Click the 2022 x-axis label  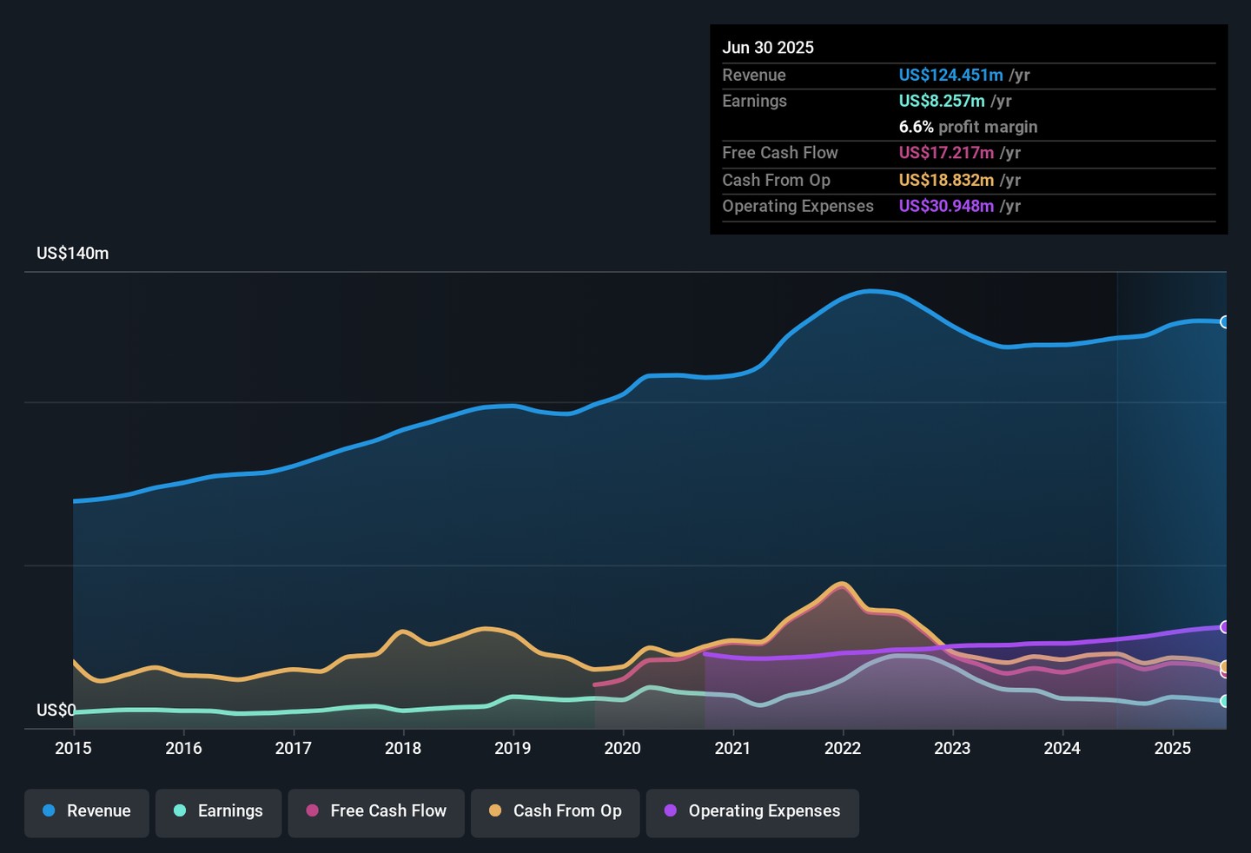842,749
